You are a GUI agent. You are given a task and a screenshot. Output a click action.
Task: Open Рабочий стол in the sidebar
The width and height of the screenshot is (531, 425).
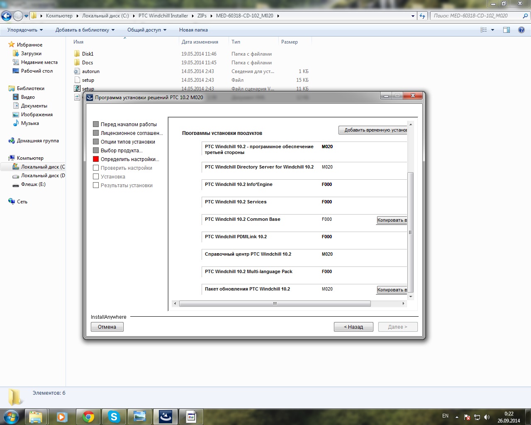click(x=37, y=71)
